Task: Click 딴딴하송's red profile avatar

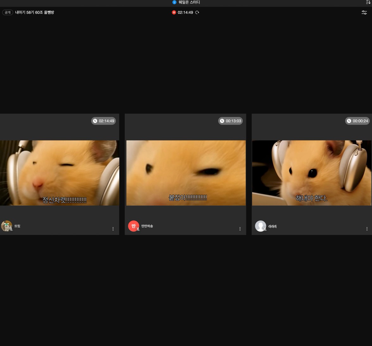Action: coord(134,226)
